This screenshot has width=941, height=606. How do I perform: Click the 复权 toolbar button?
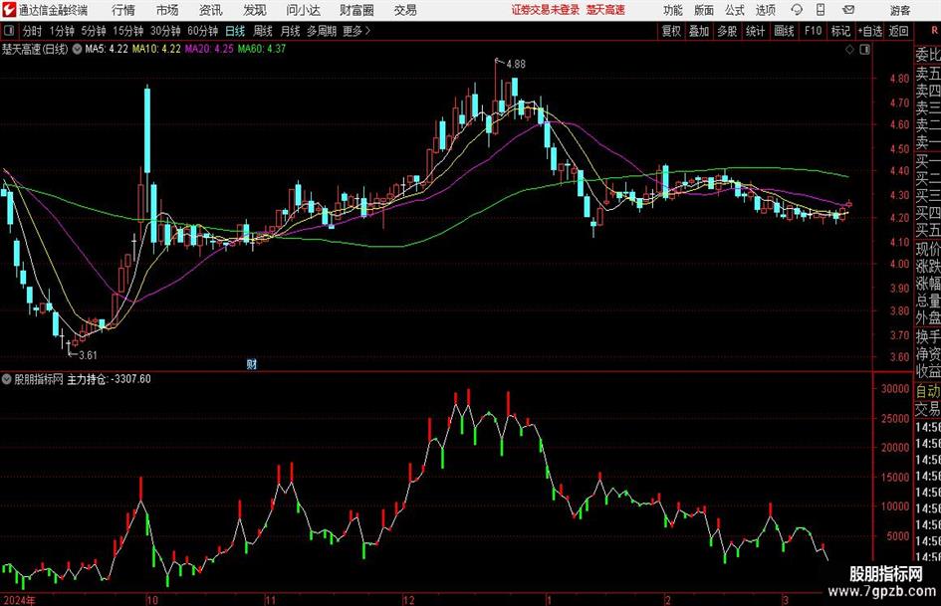(671, 31)
